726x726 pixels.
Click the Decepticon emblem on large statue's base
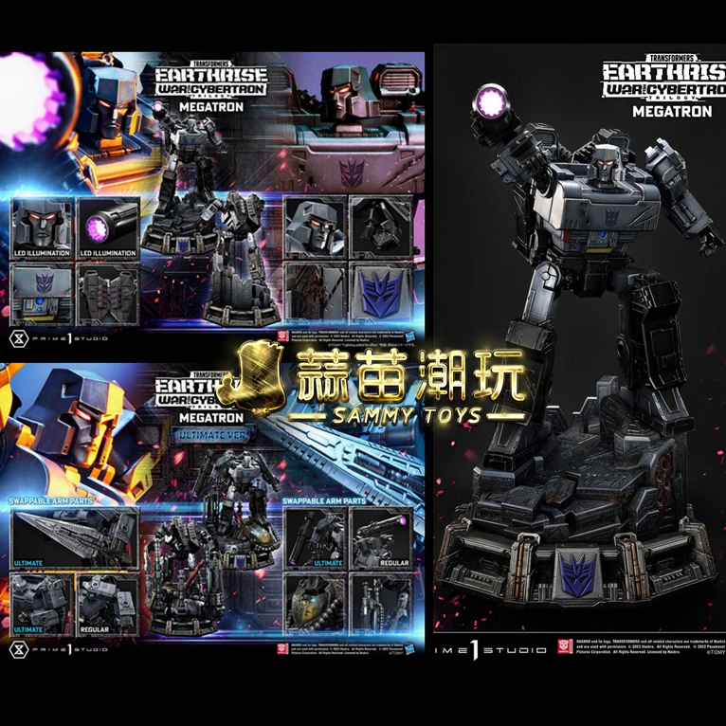(577, 575)
